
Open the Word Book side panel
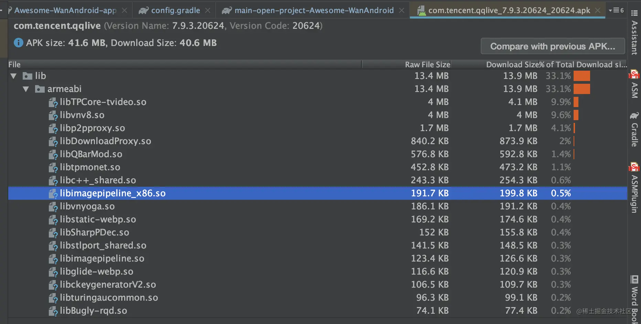coord(634,299)
